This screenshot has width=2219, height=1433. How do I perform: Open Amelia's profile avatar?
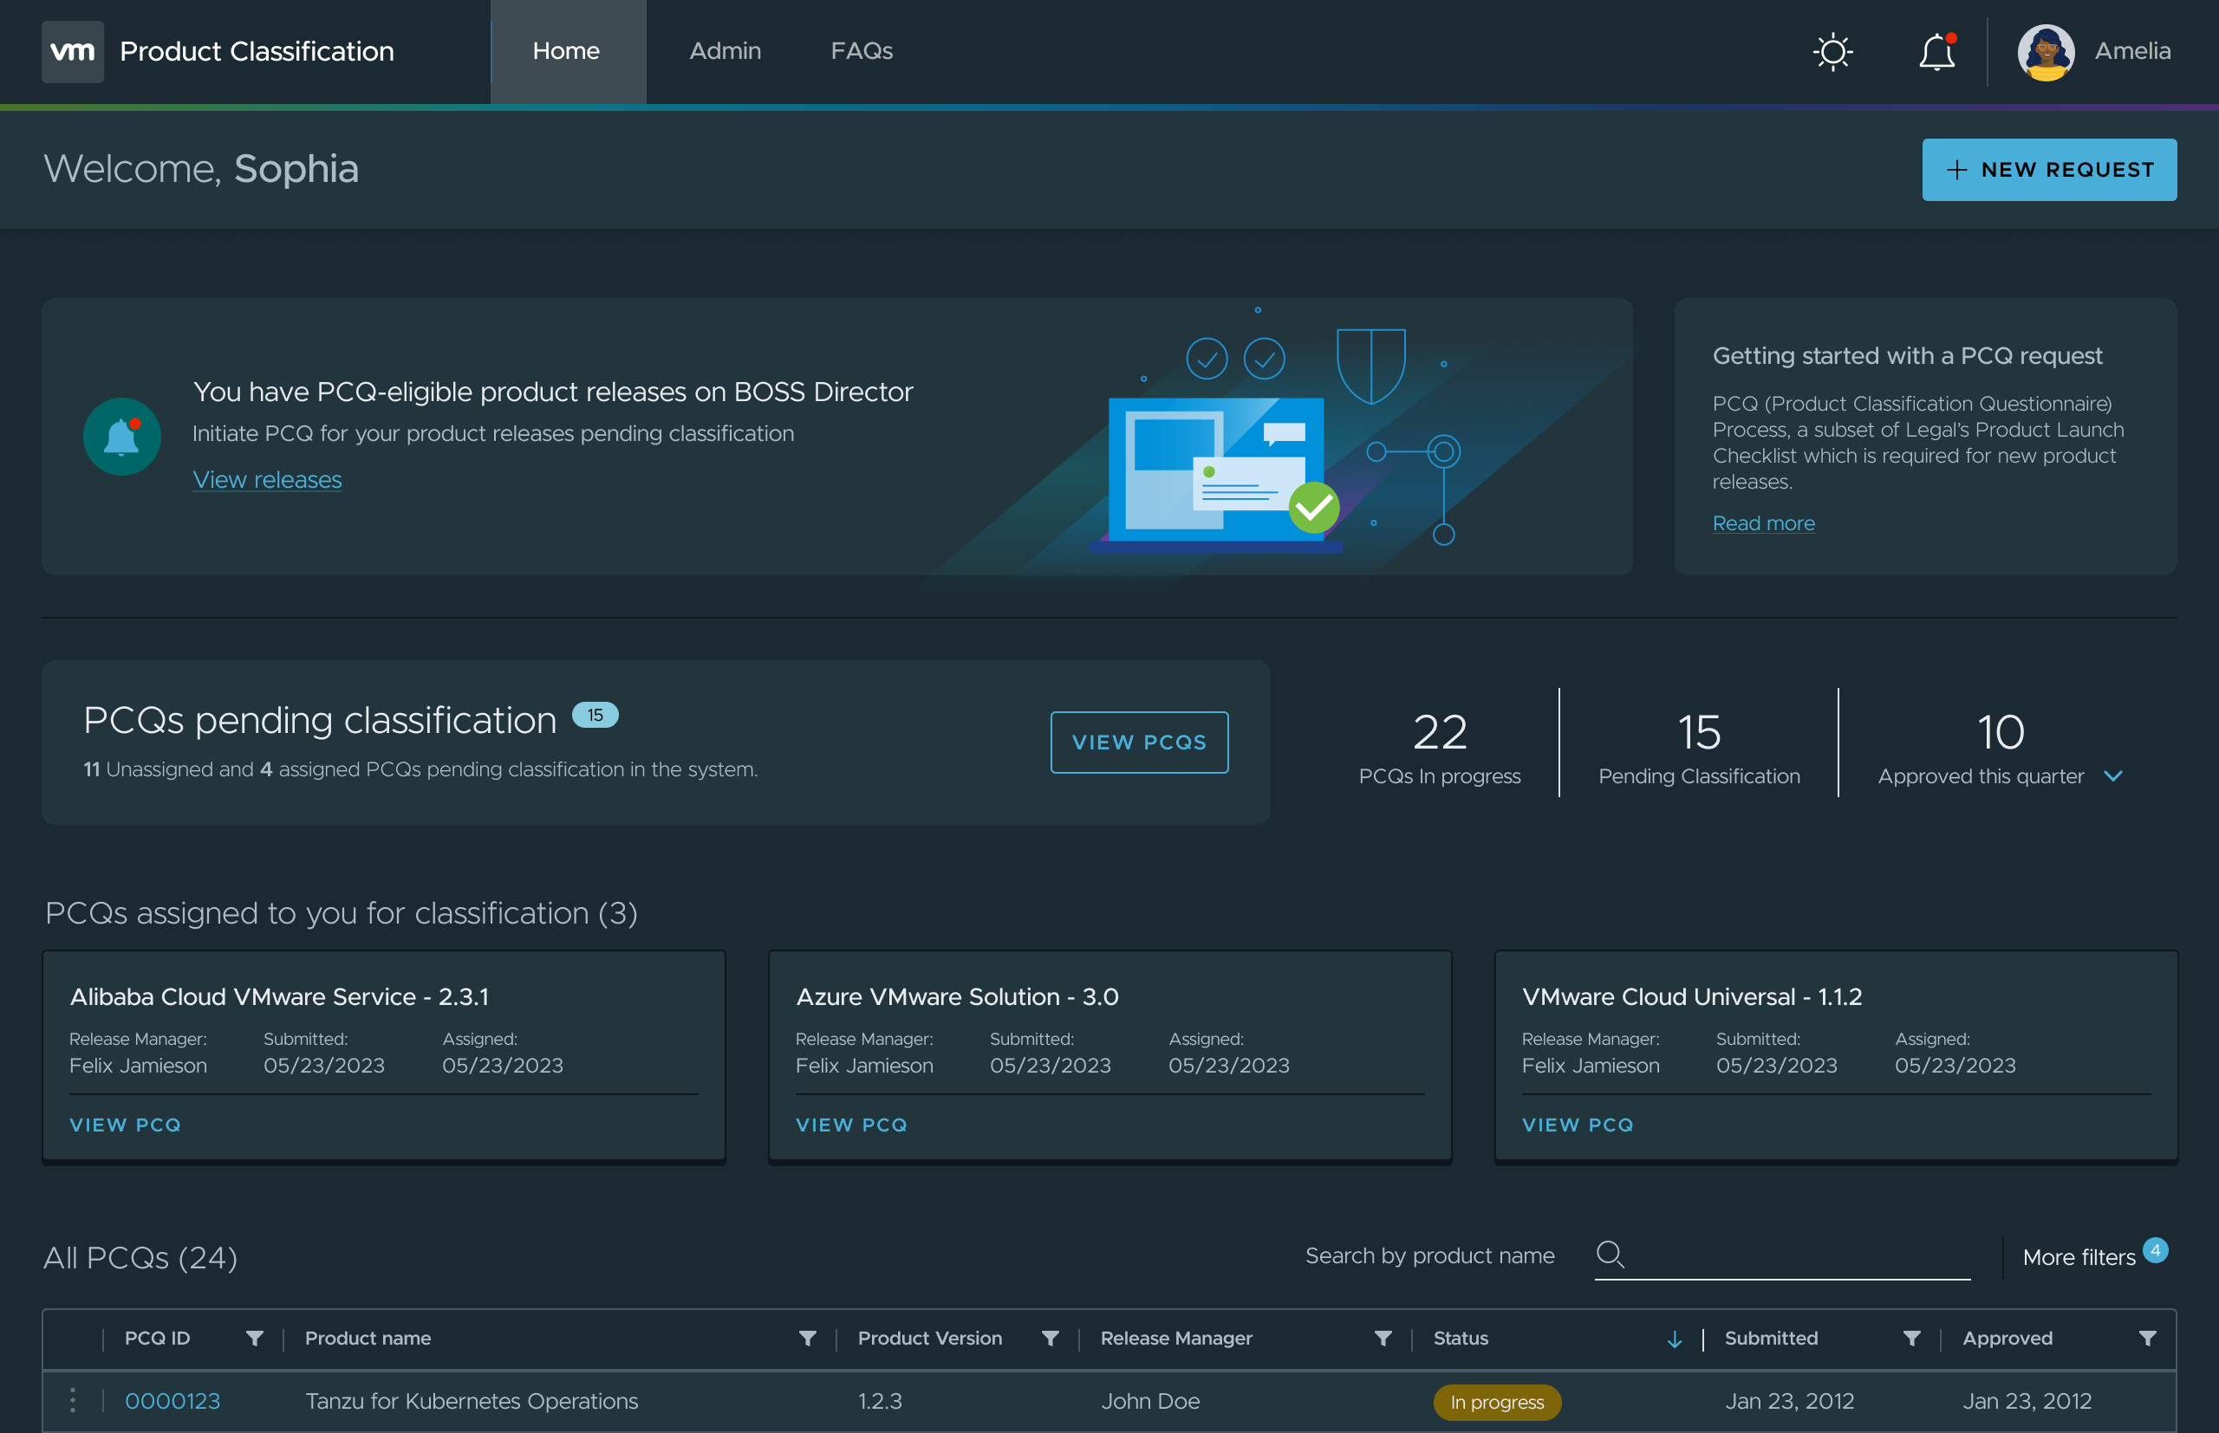click(x=2045, y=51)
